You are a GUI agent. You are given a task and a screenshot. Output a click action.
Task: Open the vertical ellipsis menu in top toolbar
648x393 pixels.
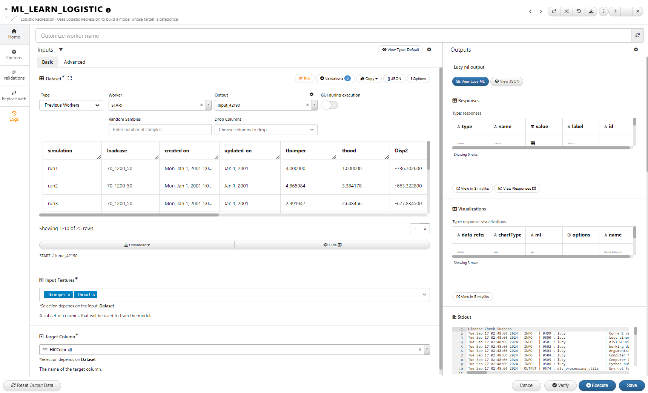point(603,11)
